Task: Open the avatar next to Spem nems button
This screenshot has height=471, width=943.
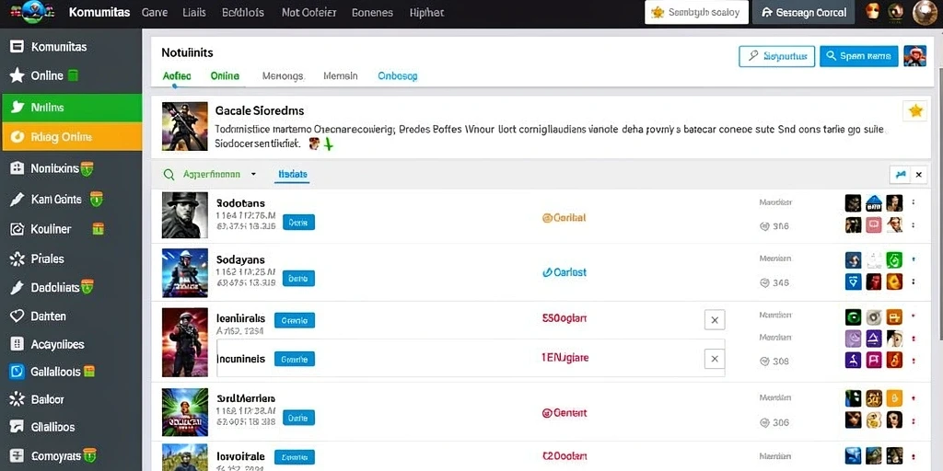Action: coord(914,56)
